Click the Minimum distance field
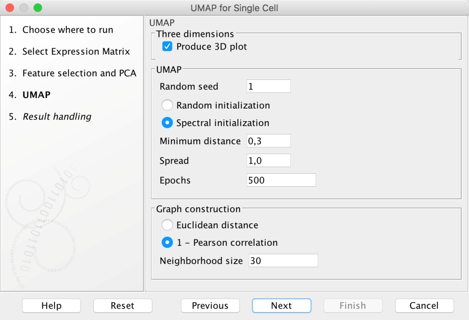 tap(268, 141)
